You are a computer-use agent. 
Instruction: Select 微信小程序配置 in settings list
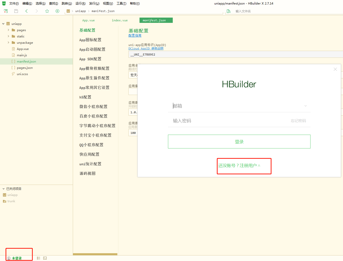coord(93,107)
